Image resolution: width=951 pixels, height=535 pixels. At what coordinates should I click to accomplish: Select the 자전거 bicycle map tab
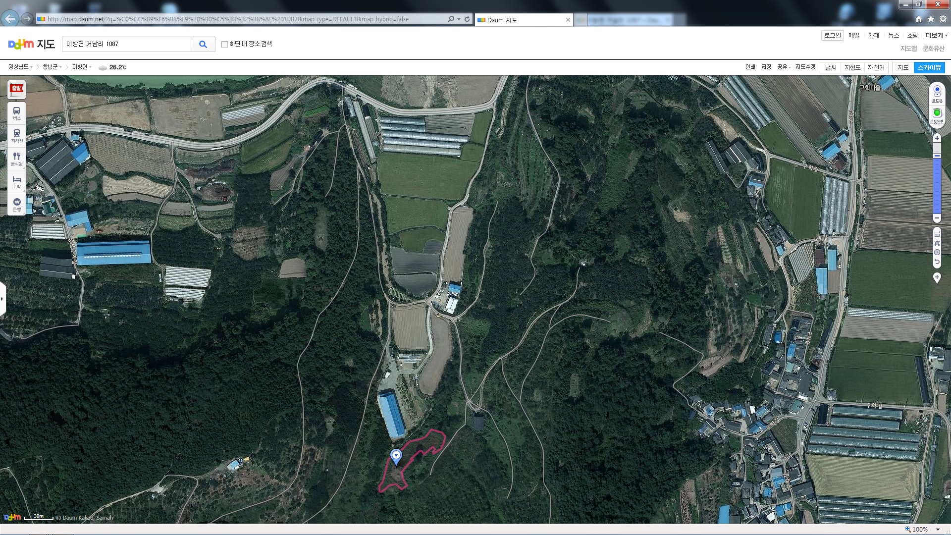pos(876,67)
